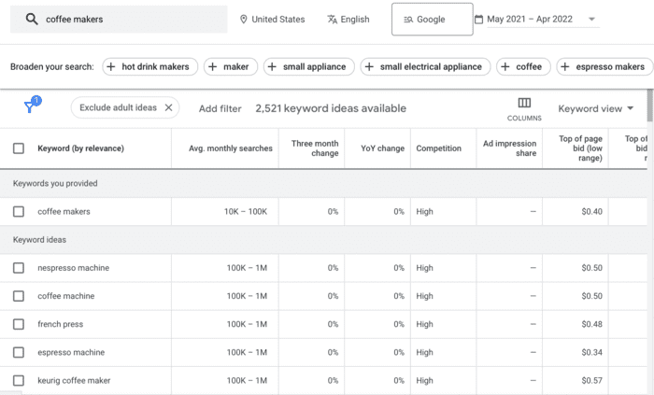654x395 pixels.
Task: Add small electrical appliance to search
Action: click(425, 66)
